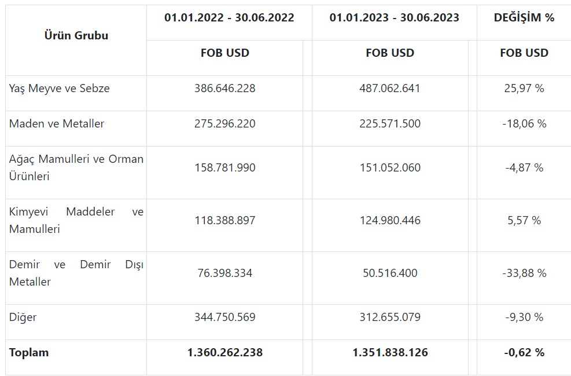571x376 pixels.
Task: Click the Diğer row label
Action: coord(23,317)
